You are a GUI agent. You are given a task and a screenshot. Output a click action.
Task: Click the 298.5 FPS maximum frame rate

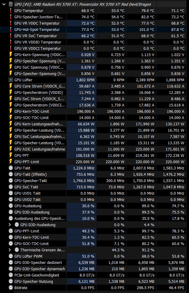click(x=146, y=288)
